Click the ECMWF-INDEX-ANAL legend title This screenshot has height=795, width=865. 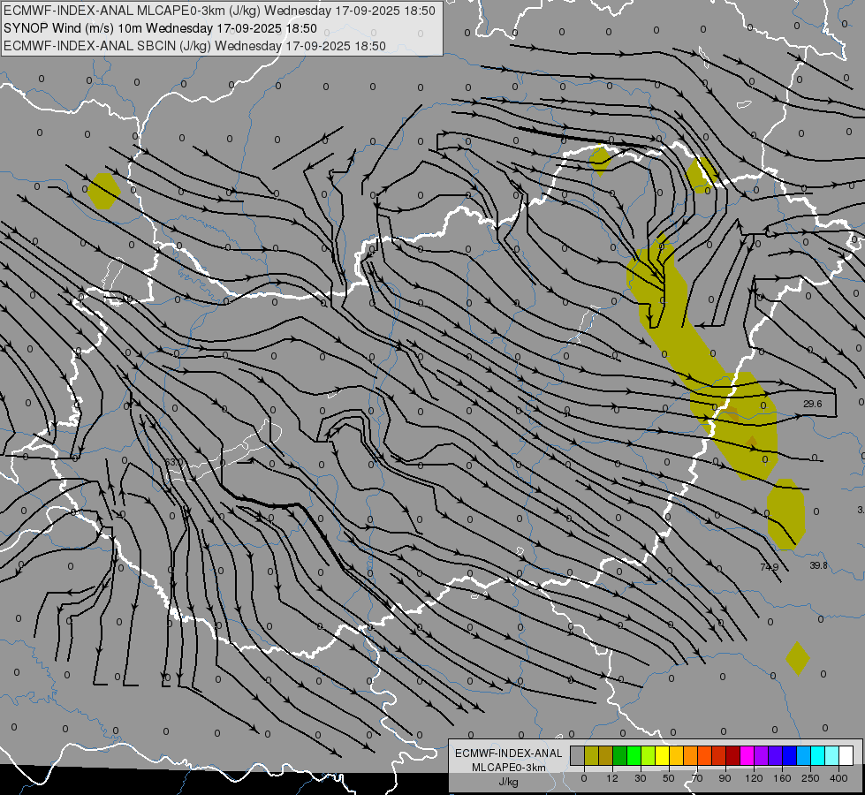(x=507, y=753)
